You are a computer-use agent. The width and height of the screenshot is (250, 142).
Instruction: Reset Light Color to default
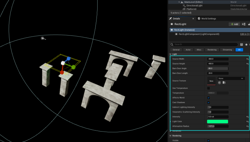(248, 121)
